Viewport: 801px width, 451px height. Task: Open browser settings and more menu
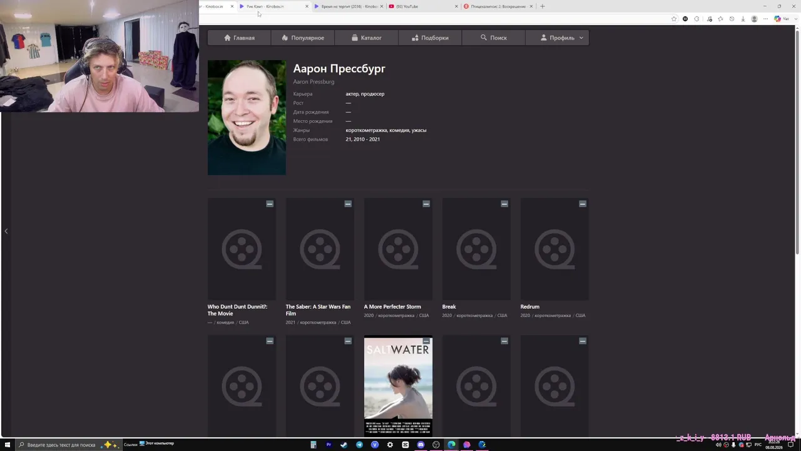[765, 19]
